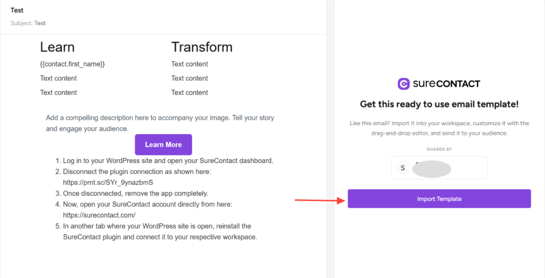Select the "Learn" column heading
This screenshot has width=545, height=278.
coord(57,47)
